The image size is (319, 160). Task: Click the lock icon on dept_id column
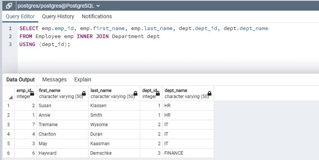point(158,93)
